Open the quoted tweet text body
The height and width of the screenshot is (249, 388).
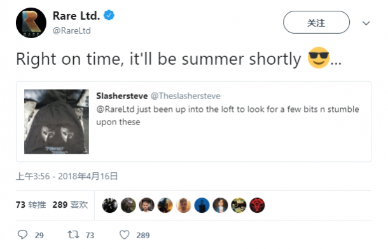[228, 116]
